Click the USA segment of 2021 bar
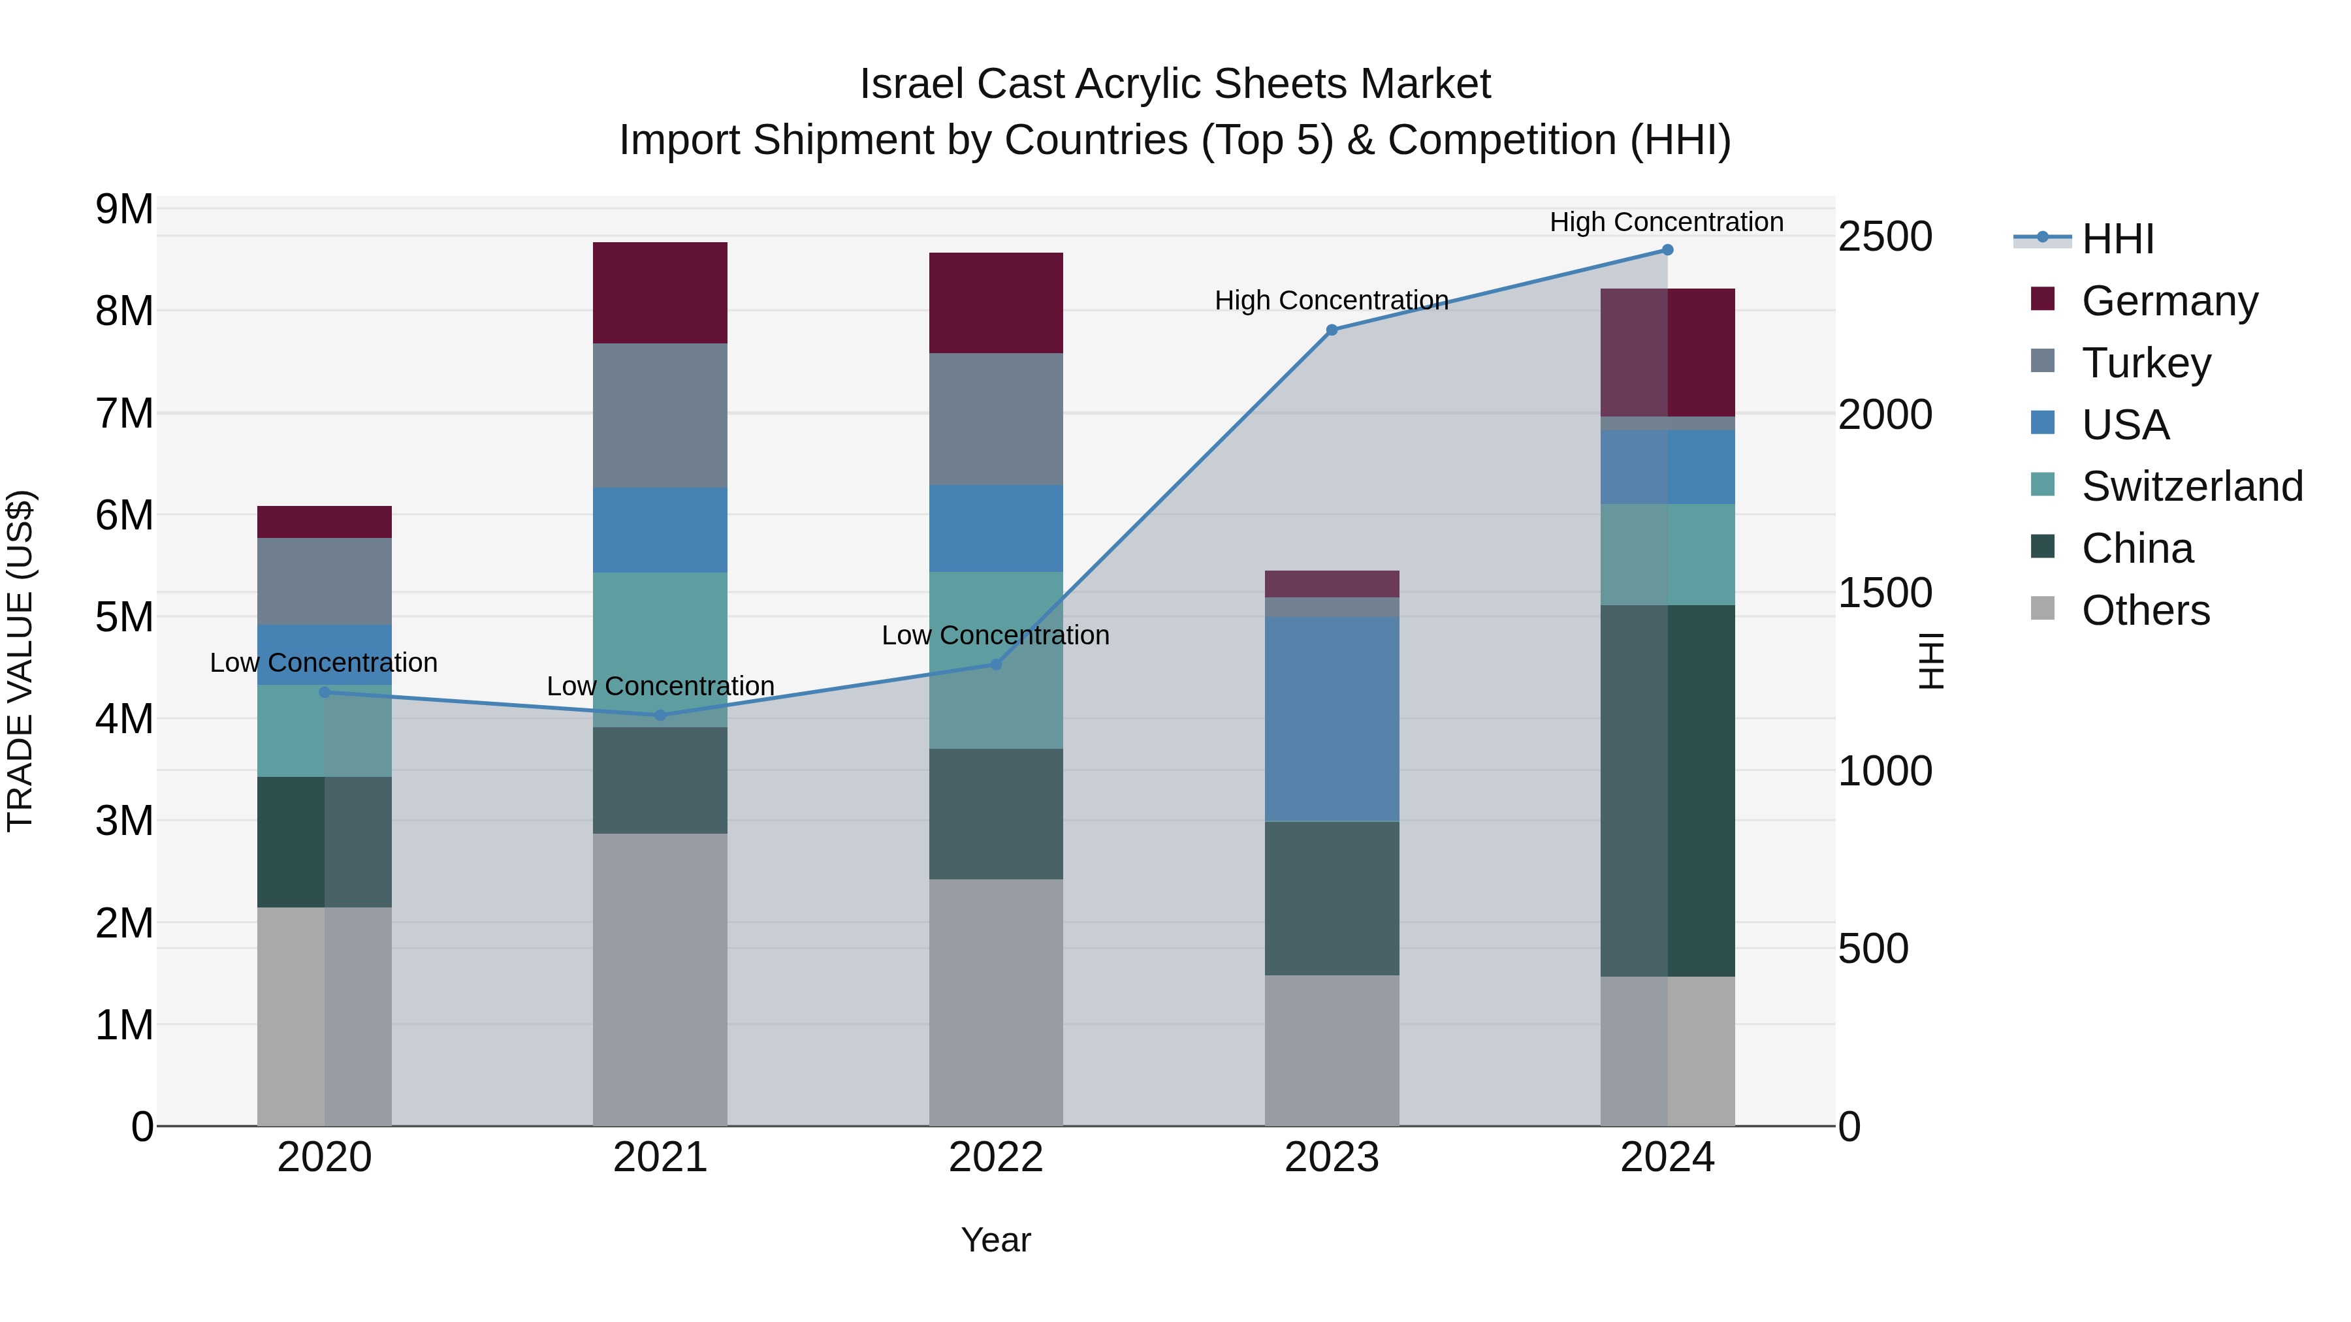Image resolution: width=2351 pixels, height=1322 pixels. [660, 530]
